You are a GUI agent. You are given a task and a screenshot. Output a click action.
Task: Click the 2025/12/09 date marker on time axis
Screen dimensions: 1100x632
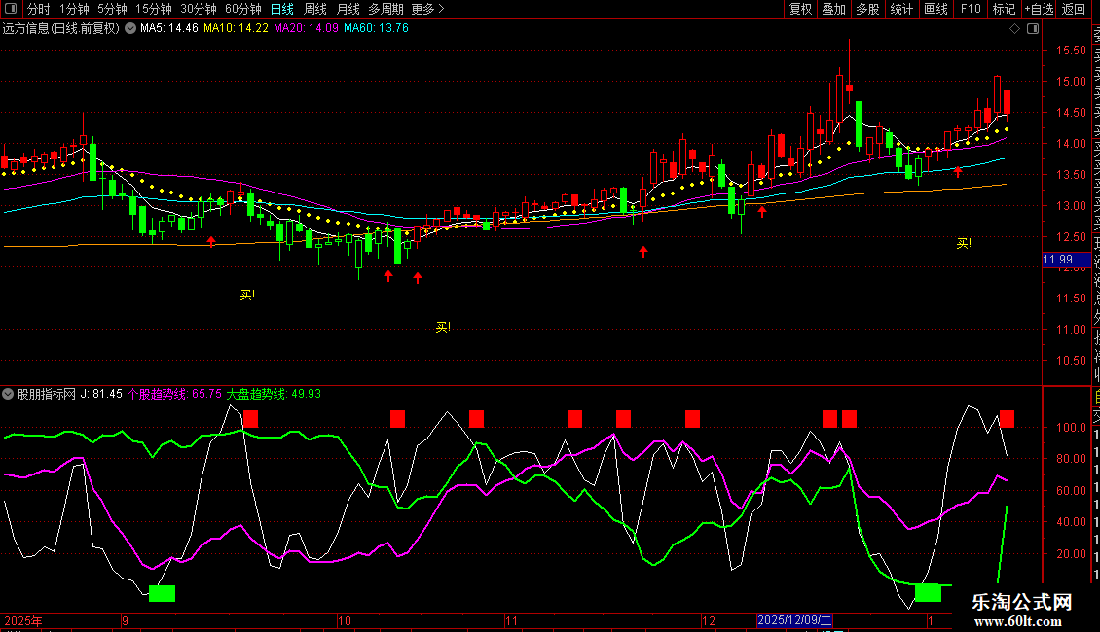coord(795,620)
